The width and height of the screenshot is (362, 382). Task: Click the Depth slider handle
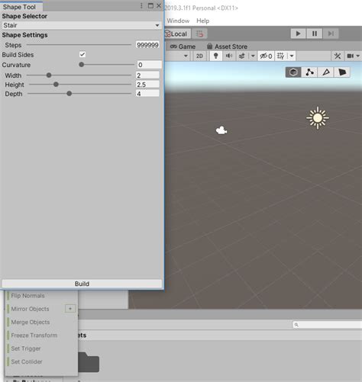tap(69, 94)
